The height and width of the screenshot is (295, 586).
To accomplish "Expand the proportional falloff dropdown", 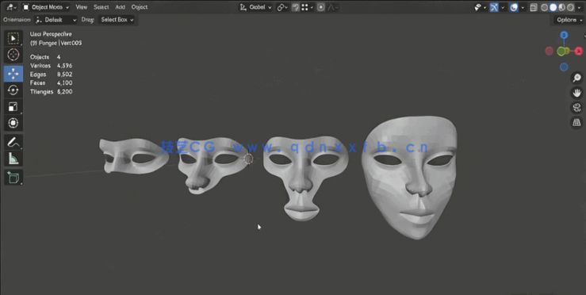I will [x=332, y=7].
